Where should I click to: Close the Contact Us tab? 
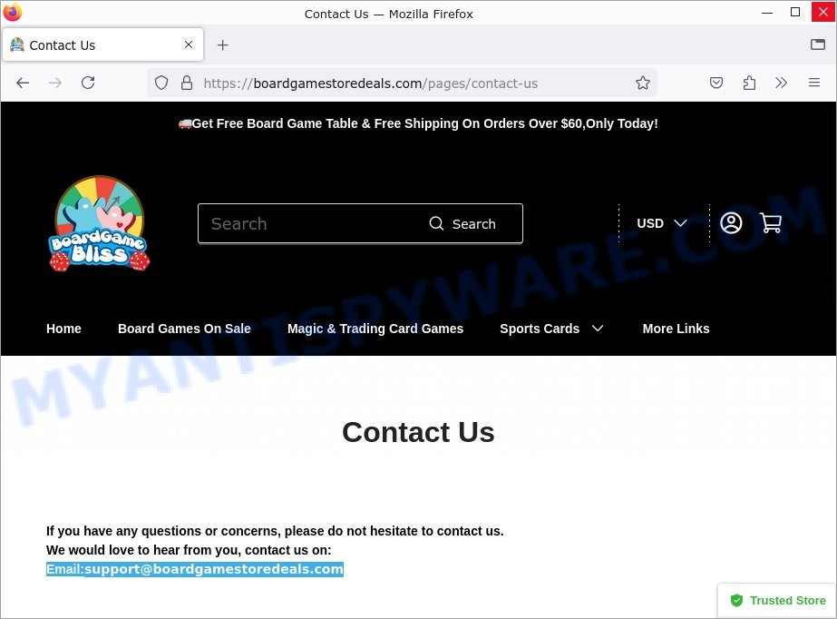coord(189,44)
